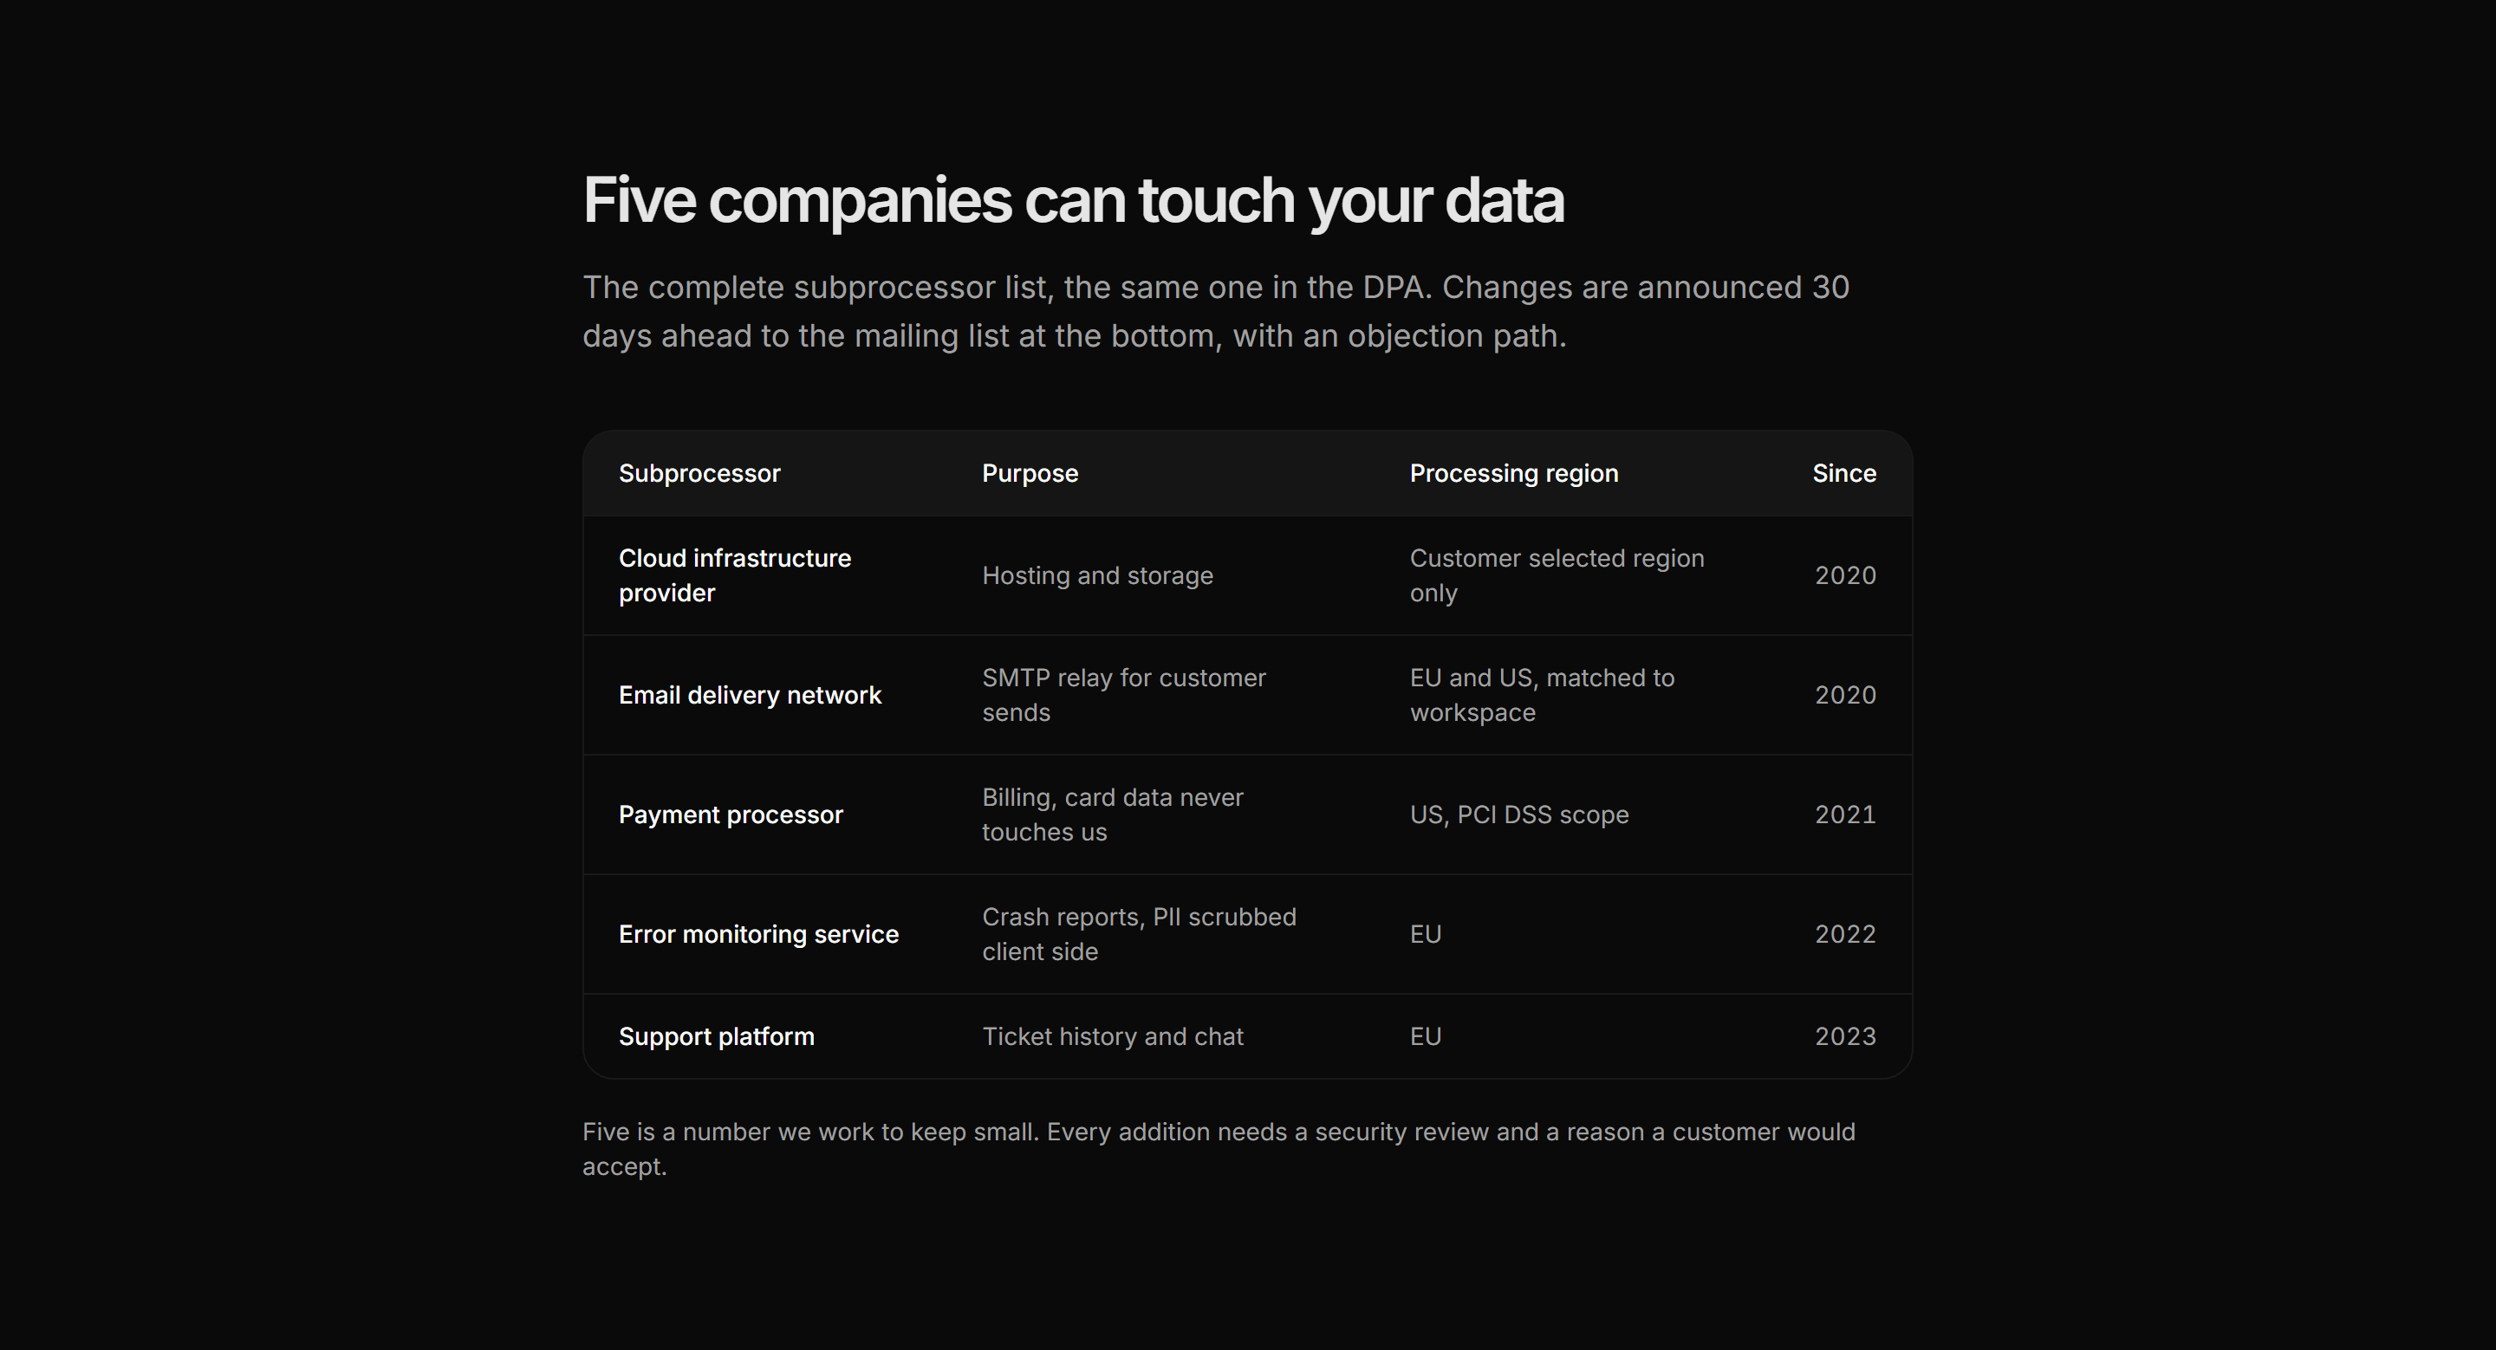The image size is (2496, 1350).
Task: Click the footnote about keeping five small
Action: 1218,1149
